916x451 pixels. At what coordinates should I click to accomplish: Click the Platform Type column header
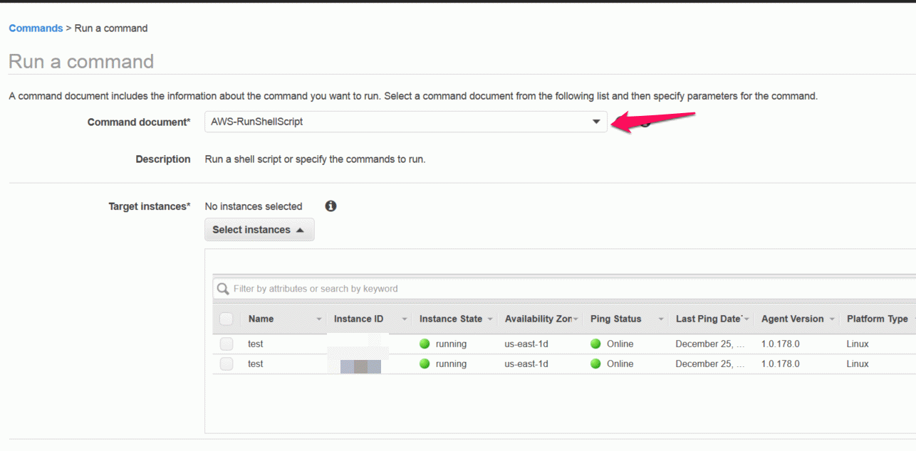point(878,319)
